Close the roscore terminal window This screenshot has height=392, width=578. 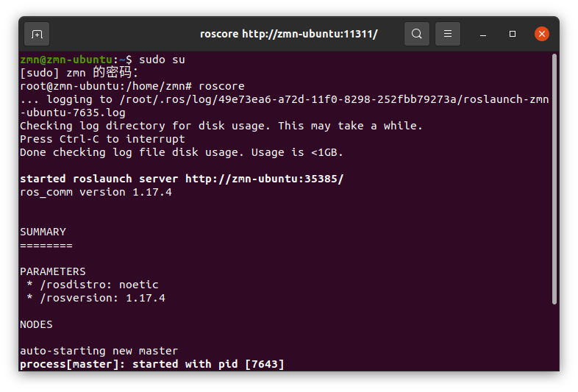coord(542,34)
